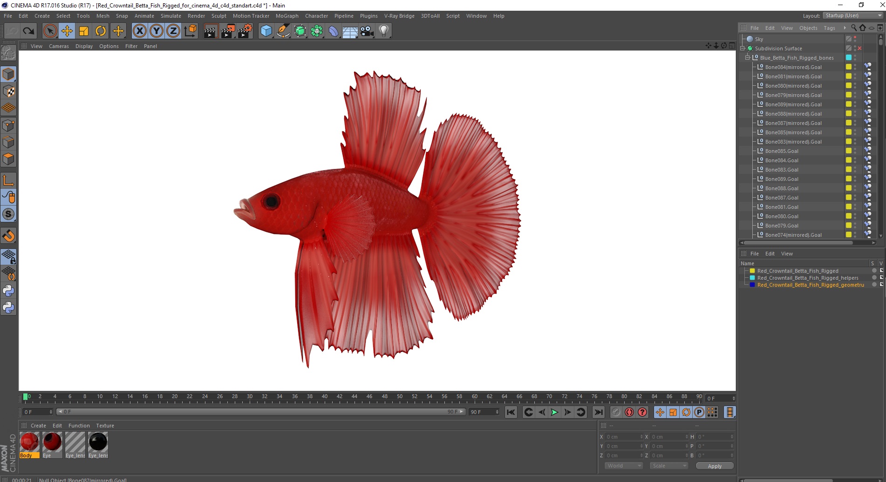
Task: Add a floor/environment object
Action: (350, 31)
